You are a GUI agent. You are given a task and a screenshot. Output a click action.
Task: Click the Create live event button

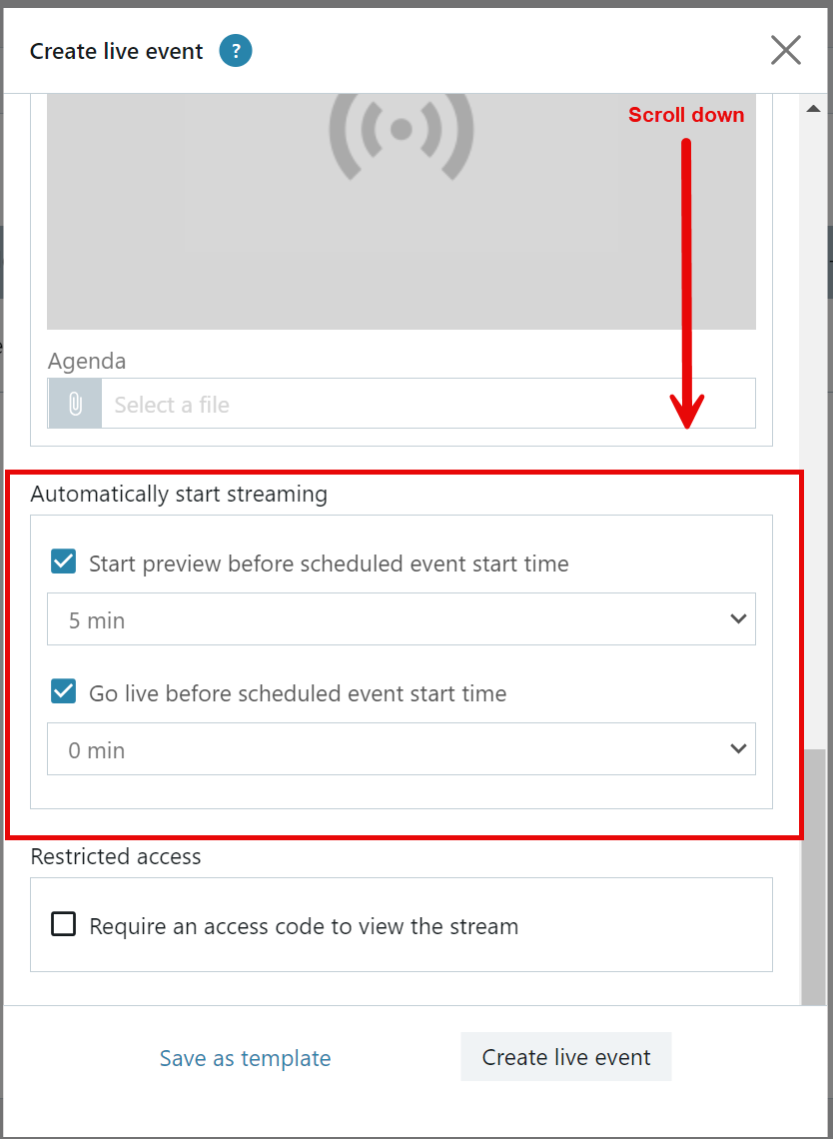click(565, 1056)
